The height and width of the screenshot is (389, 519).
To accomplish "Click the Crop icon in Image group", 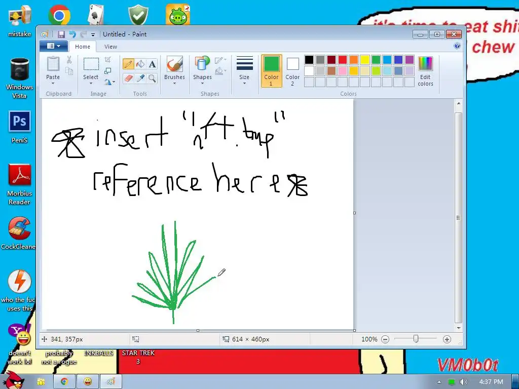I will pos(107,60).
